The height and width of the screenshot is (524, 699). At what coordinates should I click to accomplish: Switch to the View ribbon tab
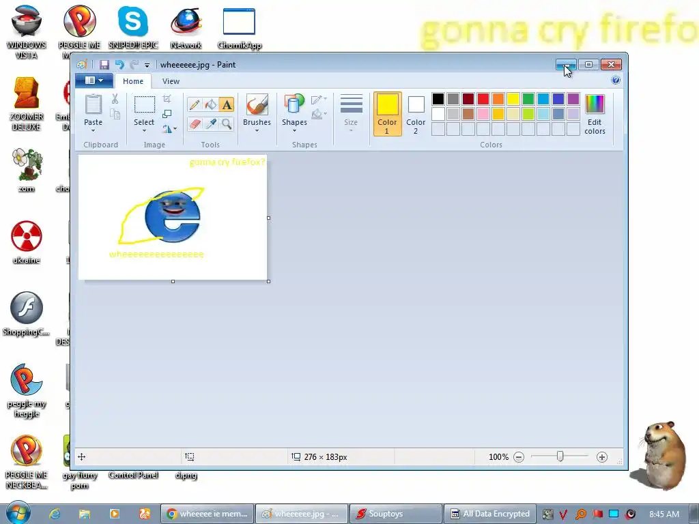171,81
